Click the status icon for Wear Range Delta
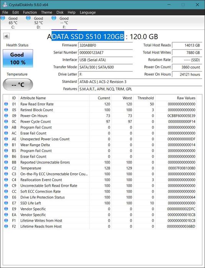 pyautogui.click(x=6, y=145)
